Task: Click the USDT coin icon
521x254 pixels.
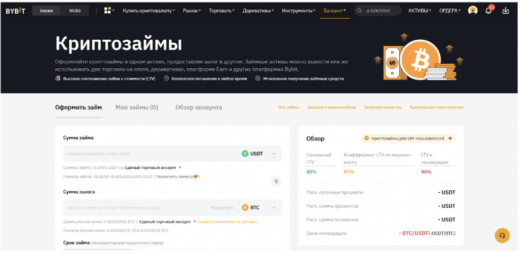Action: click(245, 154)
